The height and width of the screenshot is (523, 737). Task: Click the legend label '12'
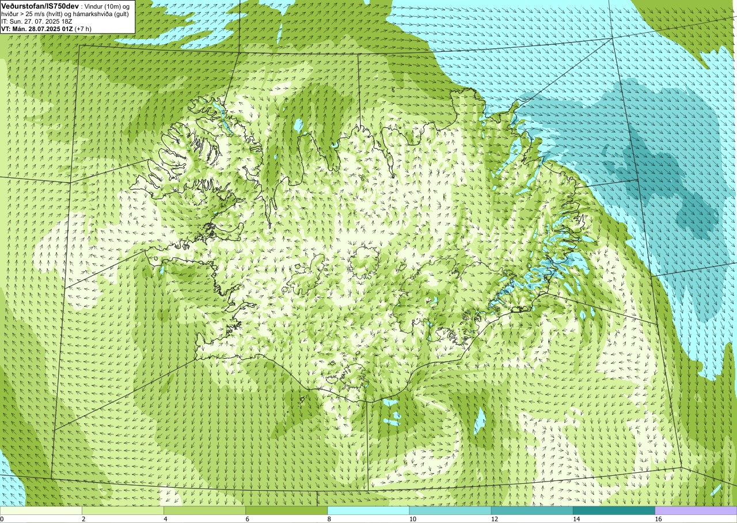495,519
